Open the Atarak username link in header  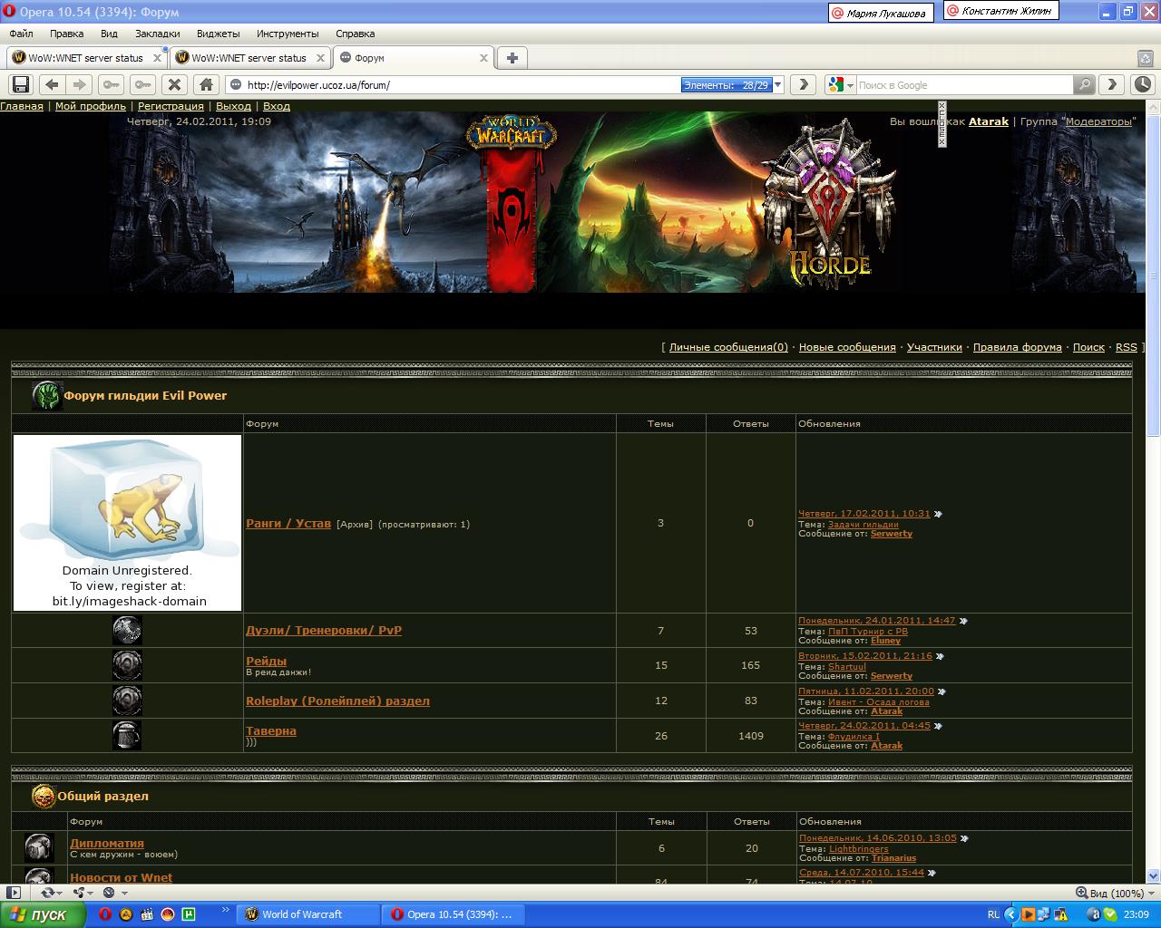[x=989, y=121]
